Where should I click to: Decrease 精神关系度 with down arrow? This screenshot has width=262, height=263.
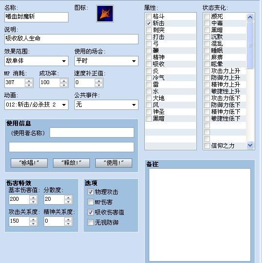68,224
